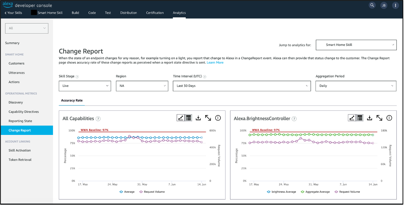The image size is (404, 205).
Task: Download the All Capabilities chart data
Action: (x=198, y=118)
